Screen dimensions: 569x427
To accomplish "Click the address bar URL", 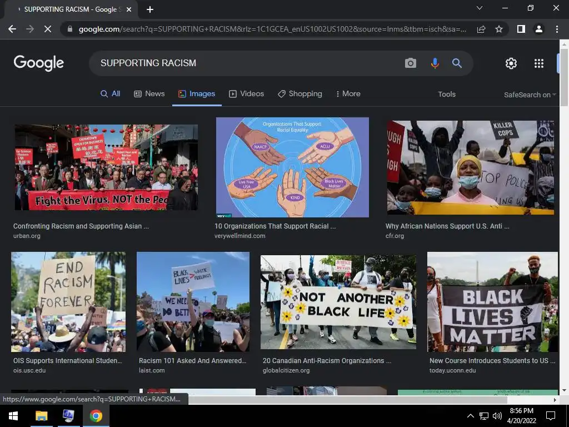I will click(272, 29).
